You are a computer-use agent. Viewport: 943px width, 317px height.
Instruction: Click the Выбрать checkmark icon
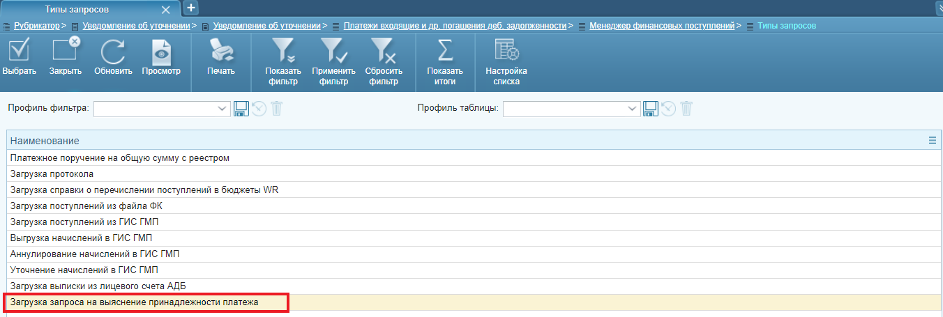tap(19, 52)
